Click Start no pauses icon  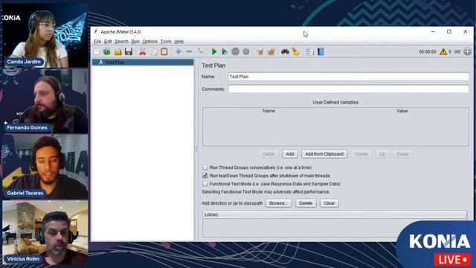(225, 51)
